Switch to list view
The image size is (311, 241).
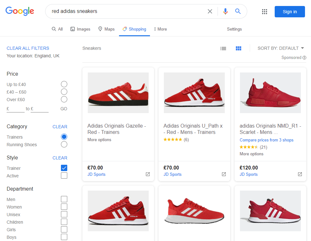[x=223, y=48]
